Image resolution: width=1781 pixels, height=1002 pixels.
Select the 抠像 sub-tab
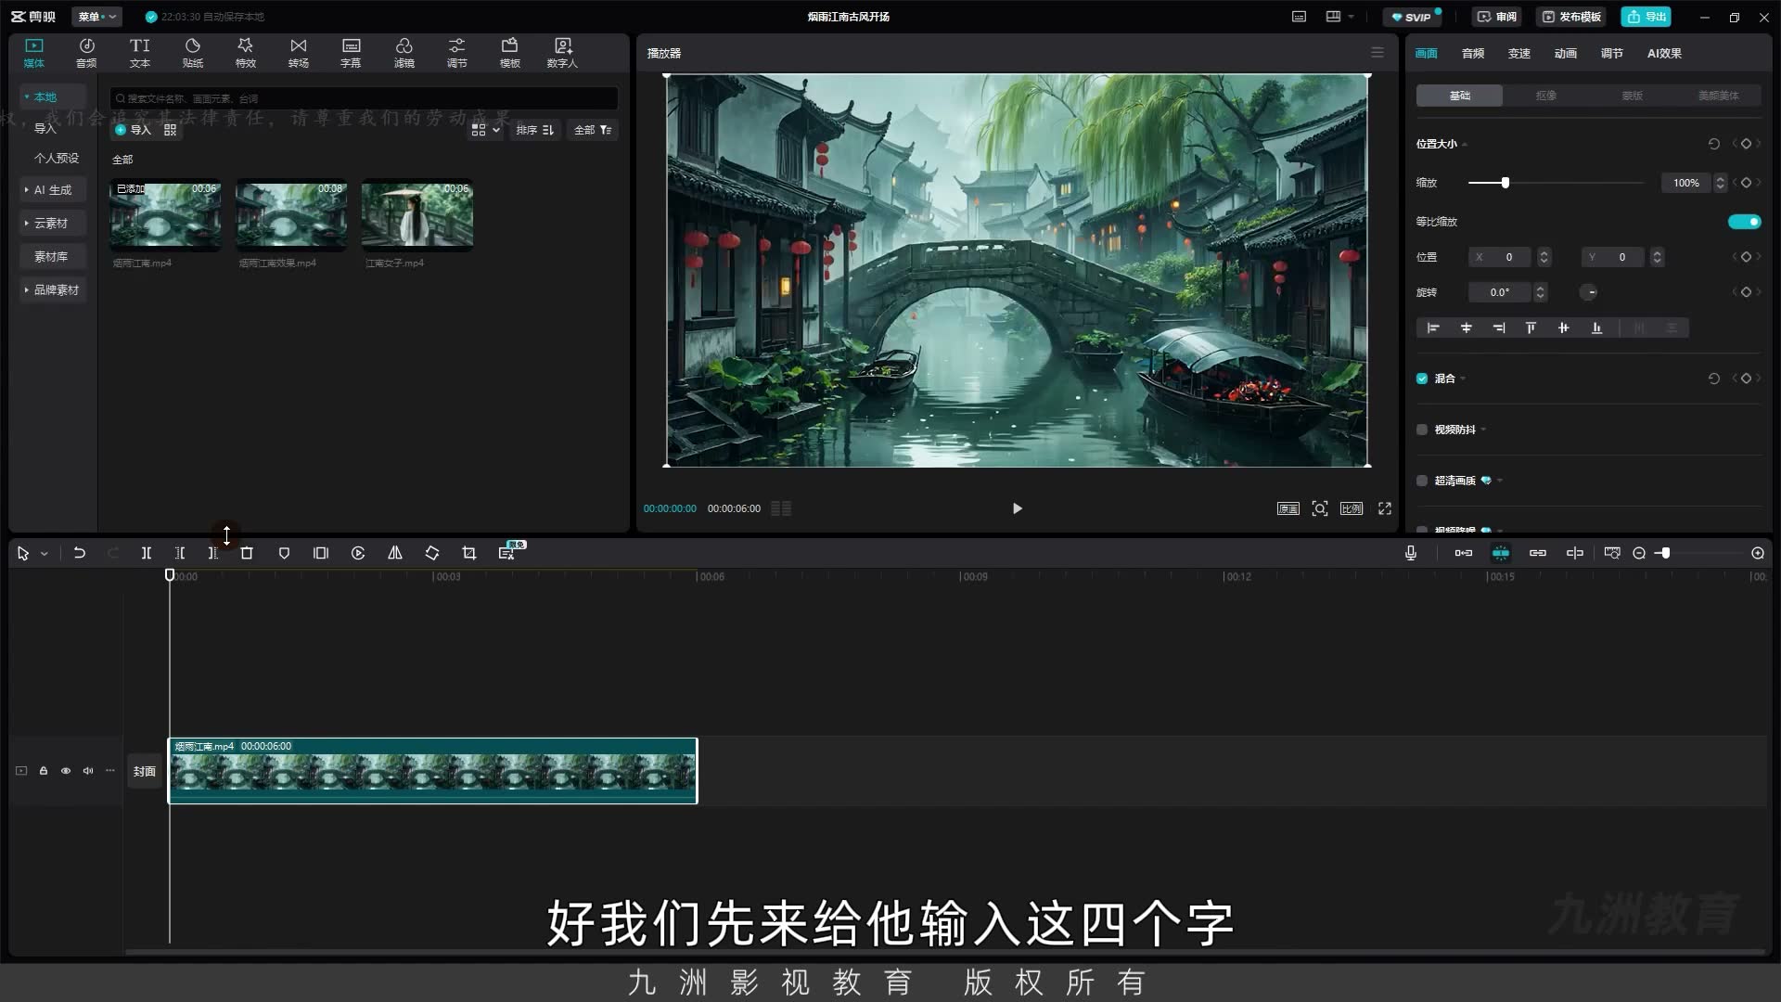click(x=1545, y=96)
